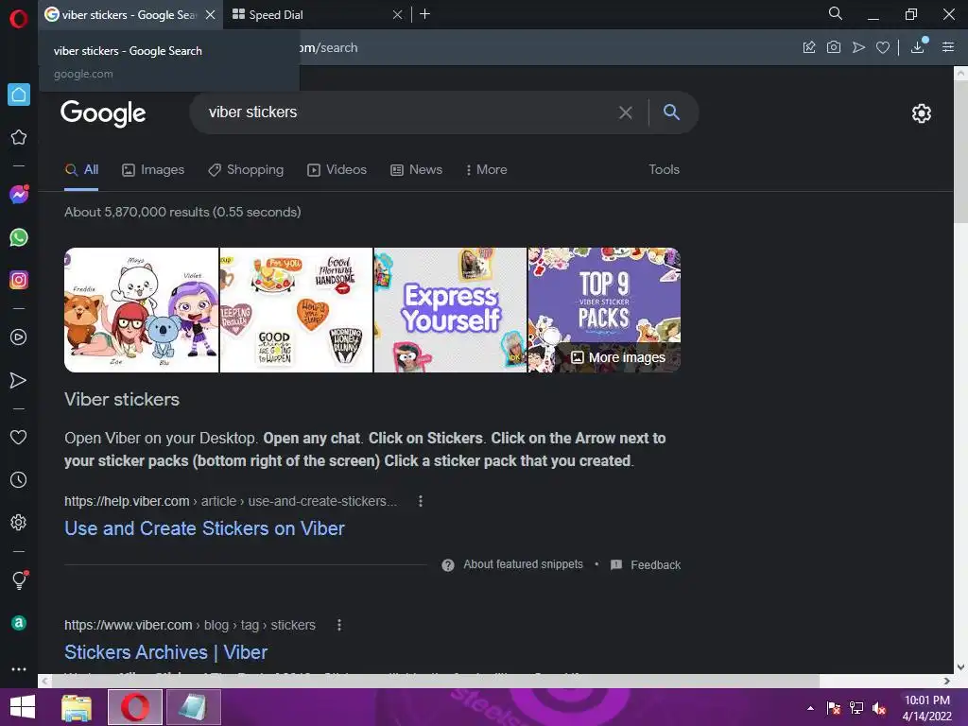Open the Player icon in sidebar
968x726 pixels.
click(x=19, y=337)
